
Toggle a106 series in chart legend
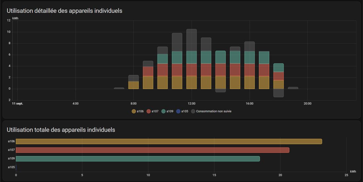click(138, 111)
